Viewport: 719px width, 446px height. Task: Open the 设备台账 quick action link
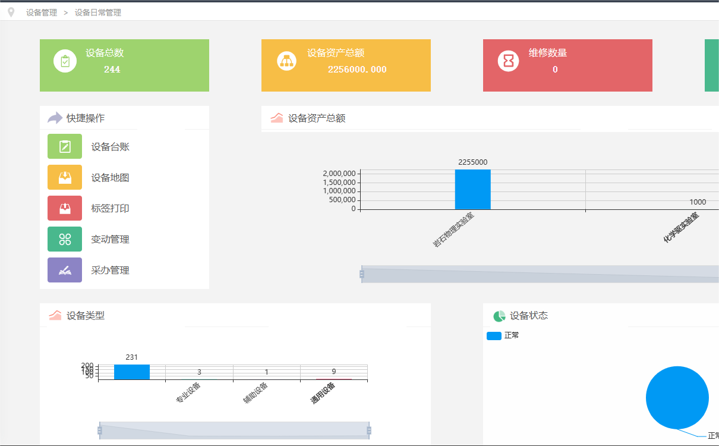click(111, 147)
